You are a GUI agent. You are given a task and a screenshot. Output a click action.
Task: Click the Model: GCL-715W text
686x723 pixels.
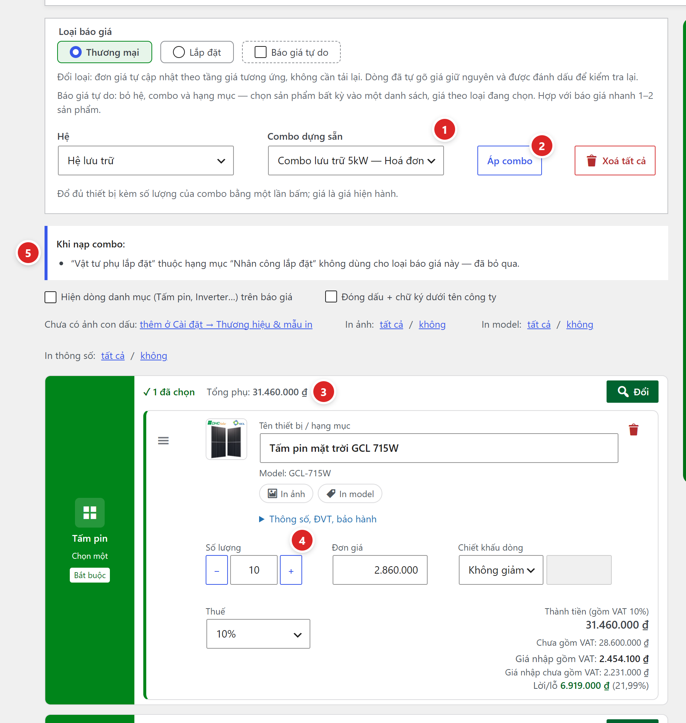(295, 473)
